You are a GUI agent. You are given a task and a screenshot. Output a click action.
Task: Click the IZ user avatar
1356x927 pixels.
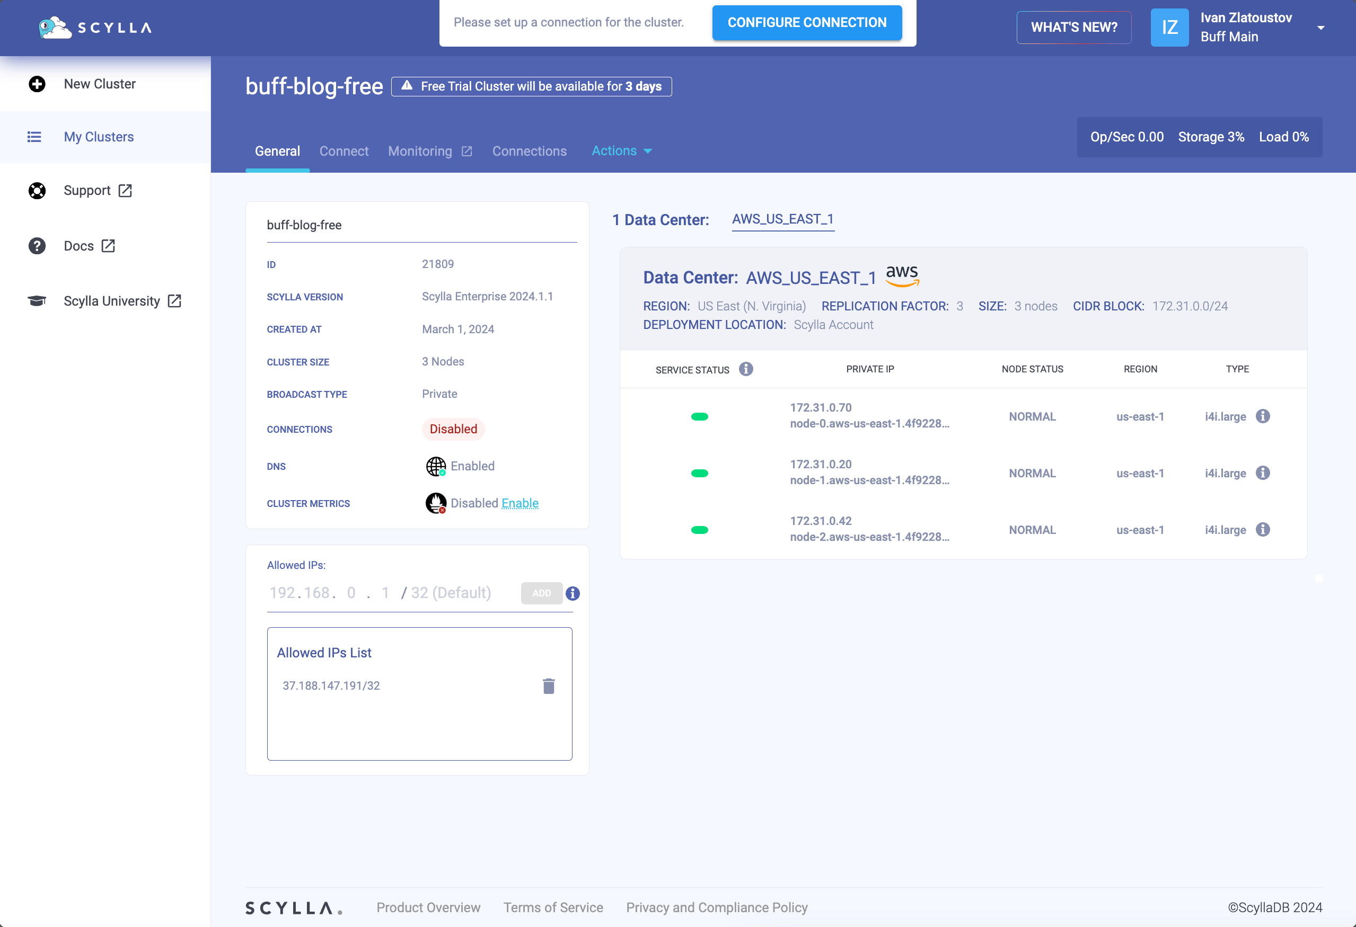tap(1169, 28)
